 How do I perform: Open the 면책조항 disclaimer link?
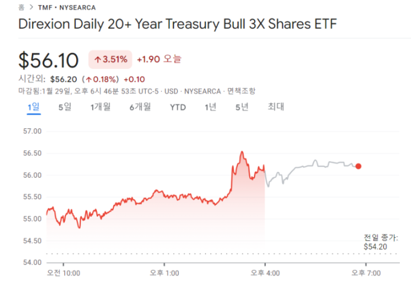pyautogui.click(x=242, y=91)
